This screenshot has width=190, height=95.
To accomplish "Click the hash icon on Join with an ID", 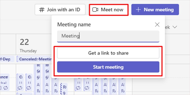I will click(x=42, y=10).
